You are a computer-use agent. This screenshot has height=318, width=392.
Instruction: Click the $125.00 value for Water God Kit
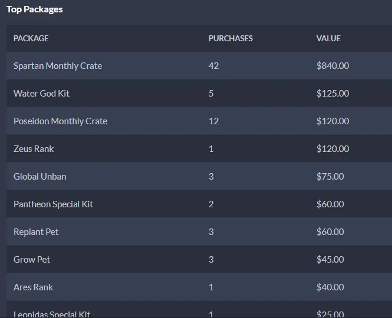[332, 94]
